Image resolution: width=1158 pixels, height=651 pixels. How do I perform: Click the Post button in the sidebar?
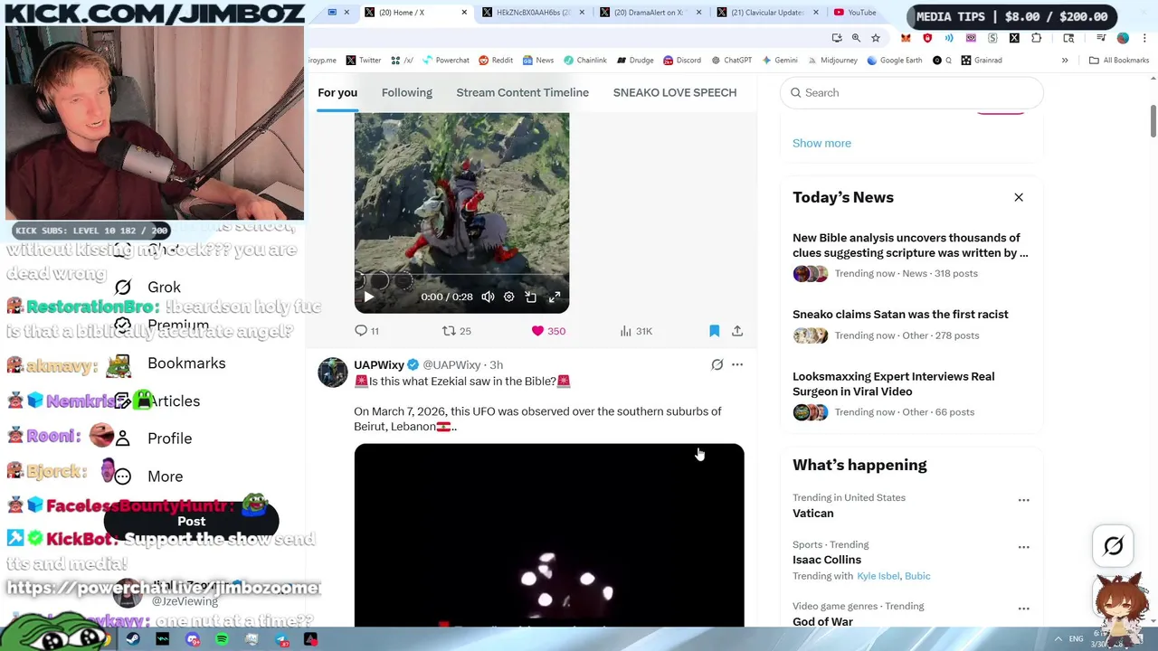coord(191,521)
